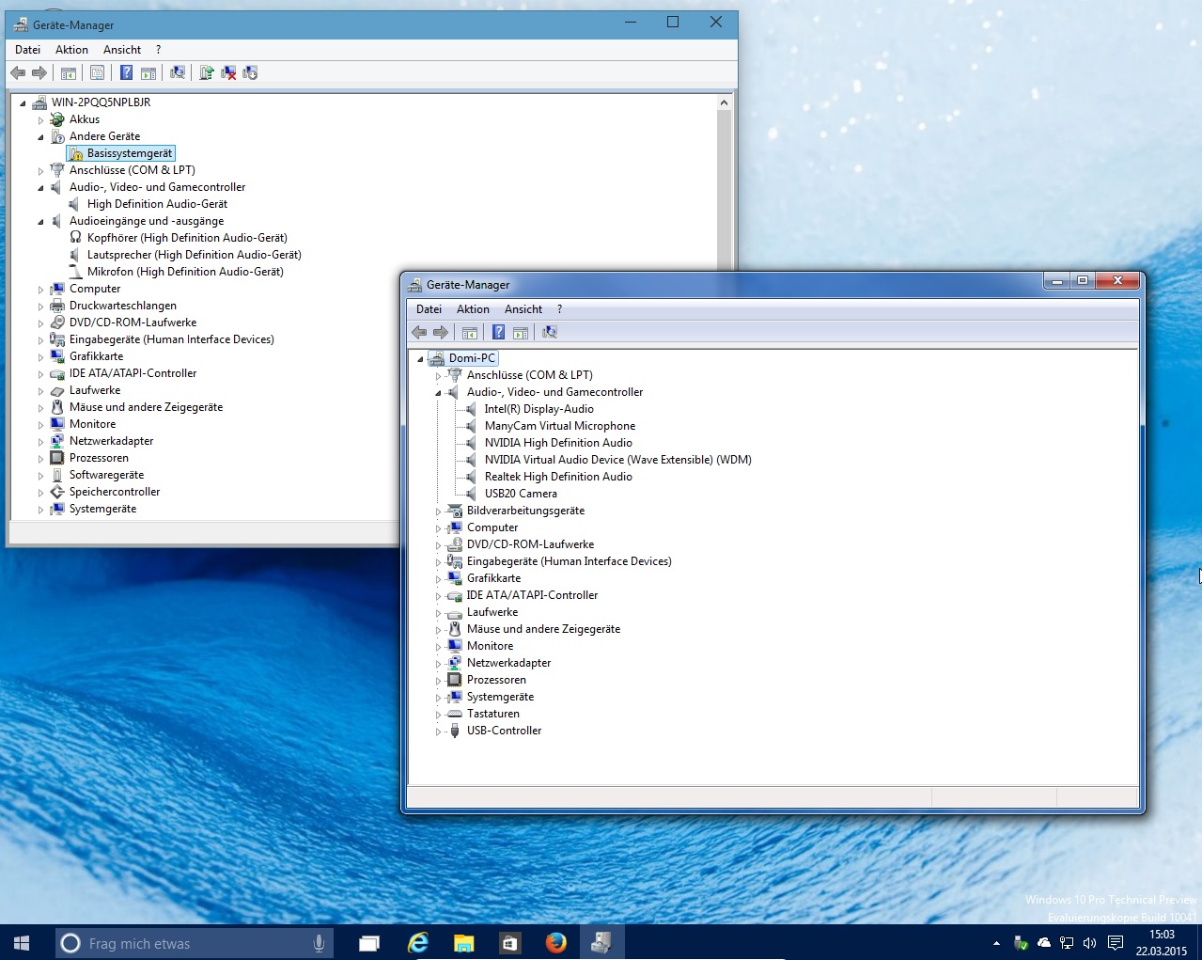Launch Firefox from the taskbar

(555, 943)
